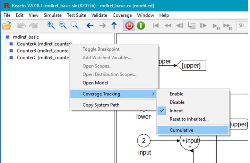Step forward one step icon
Image resolution: width=250 pixels, height=163 pixels.
tap(203, 26)
